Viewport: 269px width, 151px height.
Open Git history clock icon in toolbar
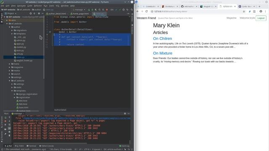point(124,10)
